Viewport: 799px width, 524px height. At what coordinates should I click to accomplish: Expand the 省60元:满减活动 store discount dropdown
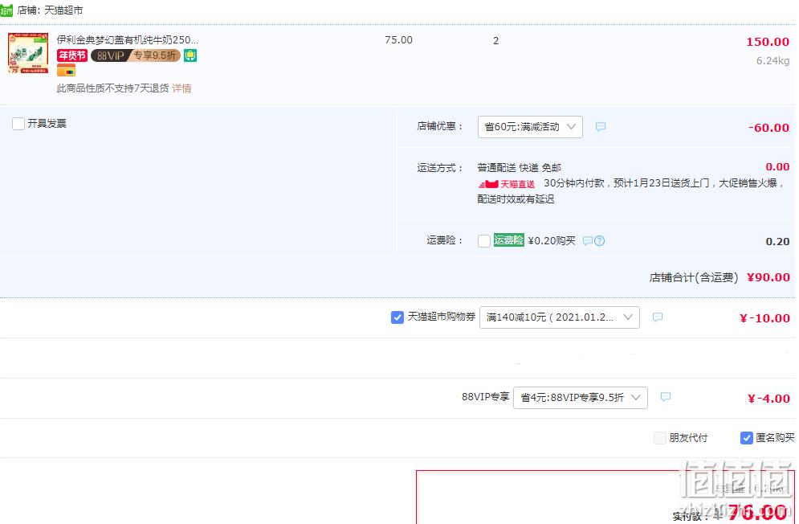[530, 126]
